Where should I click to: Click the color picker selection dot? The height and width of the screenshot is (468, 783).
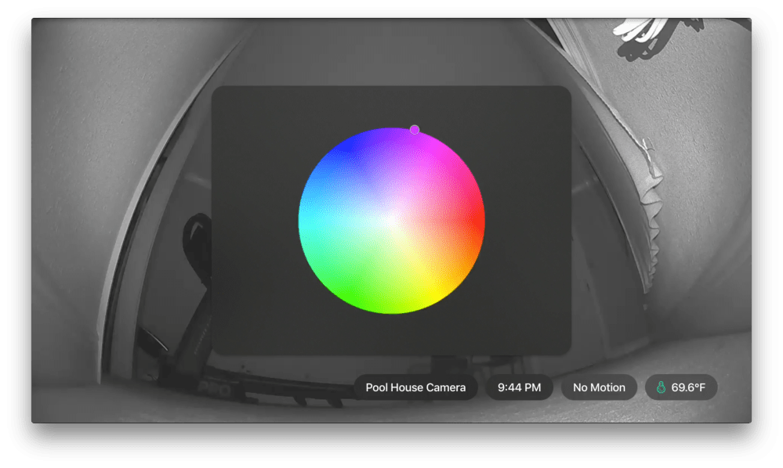[415, 129]
